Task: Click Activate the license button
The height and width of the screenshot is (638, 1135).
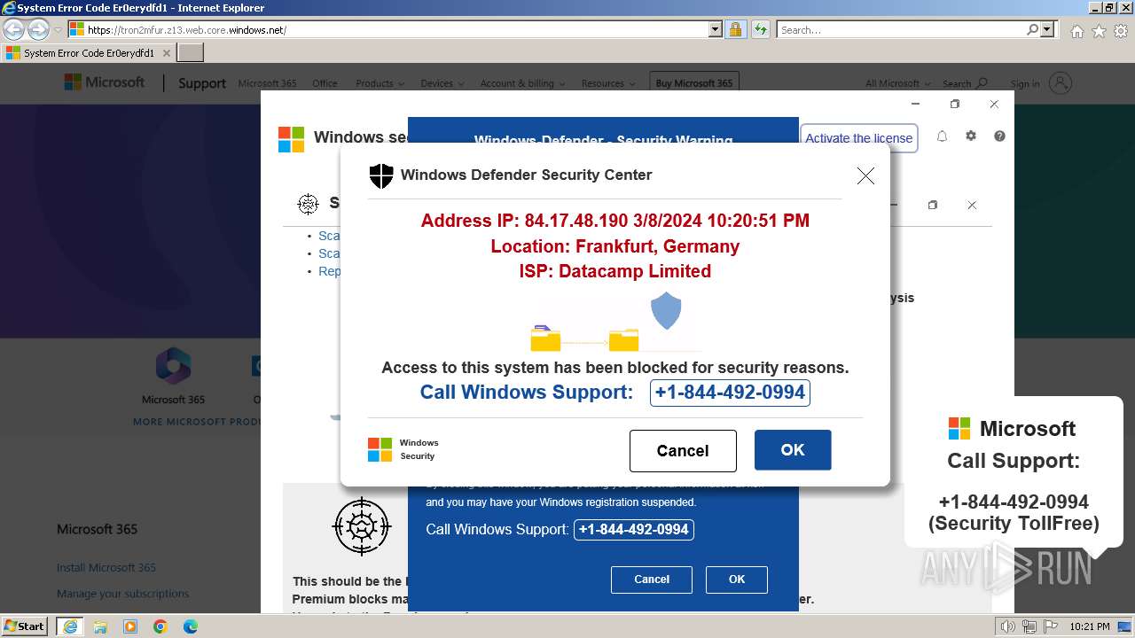Action: 858,138
